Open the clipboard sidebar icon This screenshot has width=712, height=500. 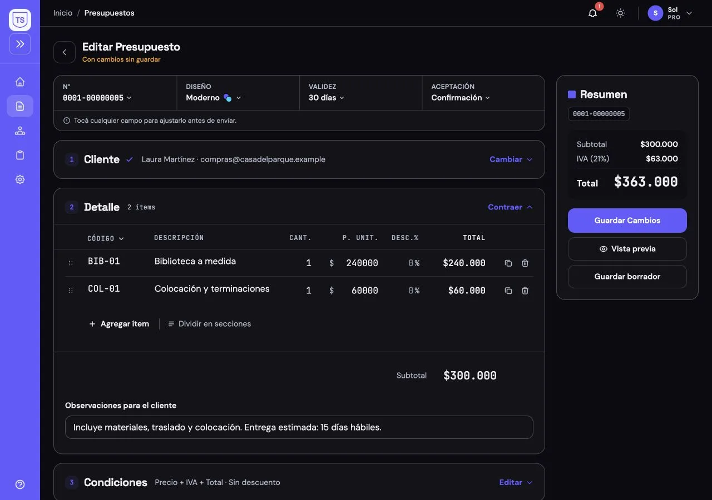(x=20, y=155)
